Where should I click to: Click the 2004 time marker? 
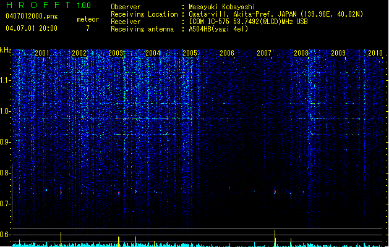coord(153,53)
